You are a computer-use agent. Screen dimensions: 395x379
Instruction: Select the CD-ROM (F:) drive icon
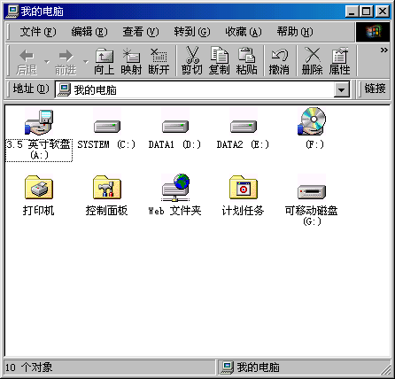[312, 121]
